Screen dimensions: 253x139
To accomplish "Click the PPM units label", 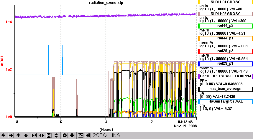I will (203, 81).
